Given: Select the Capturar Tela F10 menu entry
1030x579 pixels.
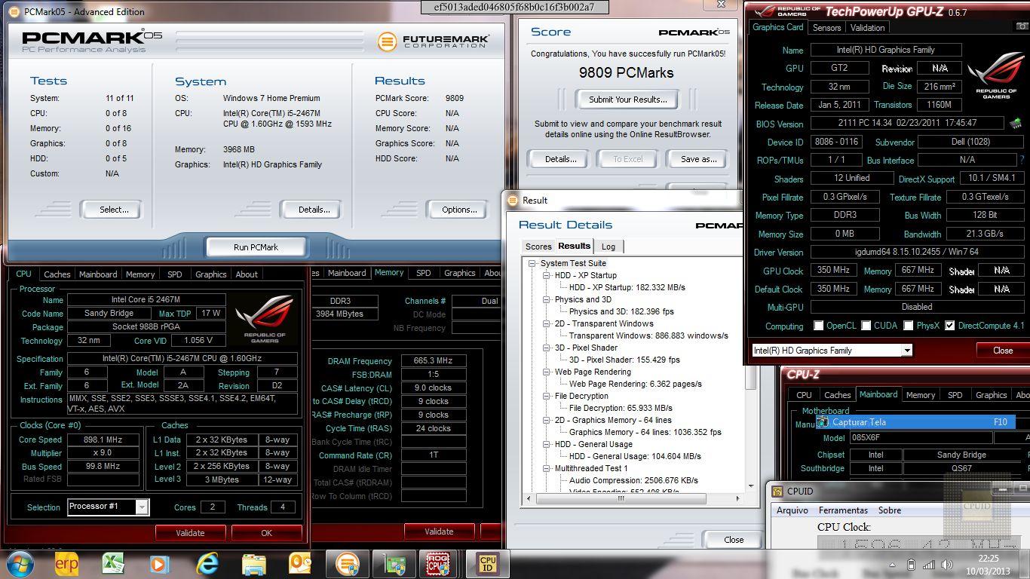Looking at the screenshot, I should 916,422.
